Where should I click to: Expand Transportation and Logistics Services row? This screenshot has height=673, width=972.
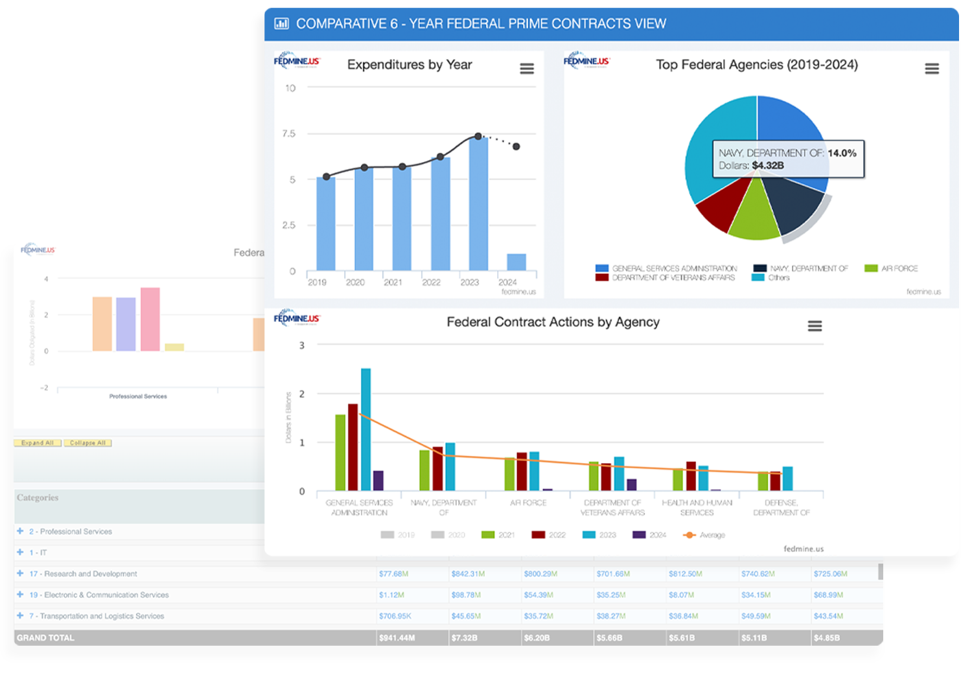20,615
